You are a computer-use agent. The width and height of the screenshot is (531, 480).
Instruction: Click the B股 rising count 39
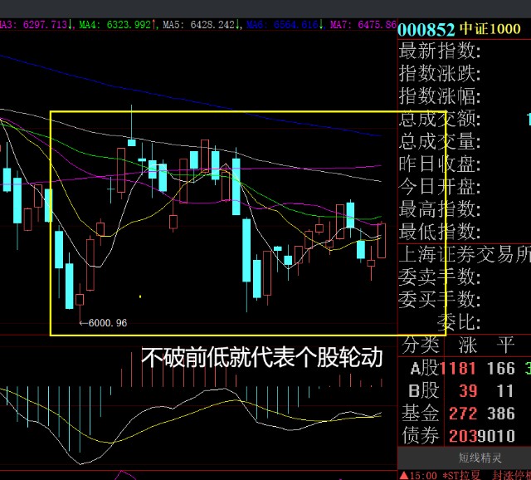(468, 391)
